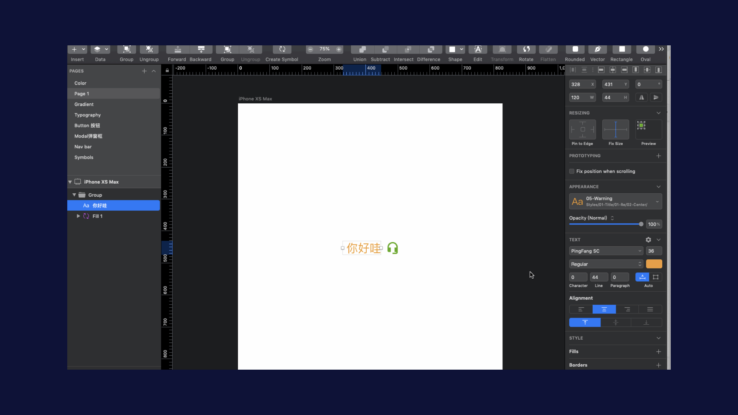Click the Transform tool icon
The image size is (738, 415).
pos(502,50)
